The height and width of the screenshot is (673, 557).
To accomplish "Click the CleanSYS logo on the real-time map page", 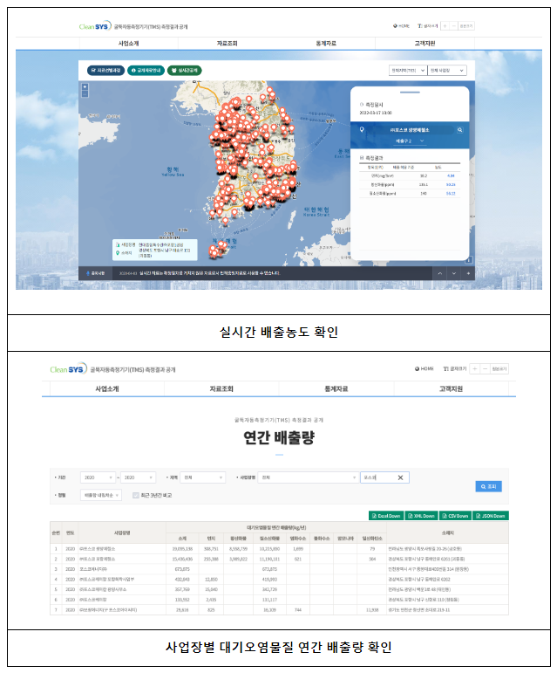I will (x=95, y=26).
